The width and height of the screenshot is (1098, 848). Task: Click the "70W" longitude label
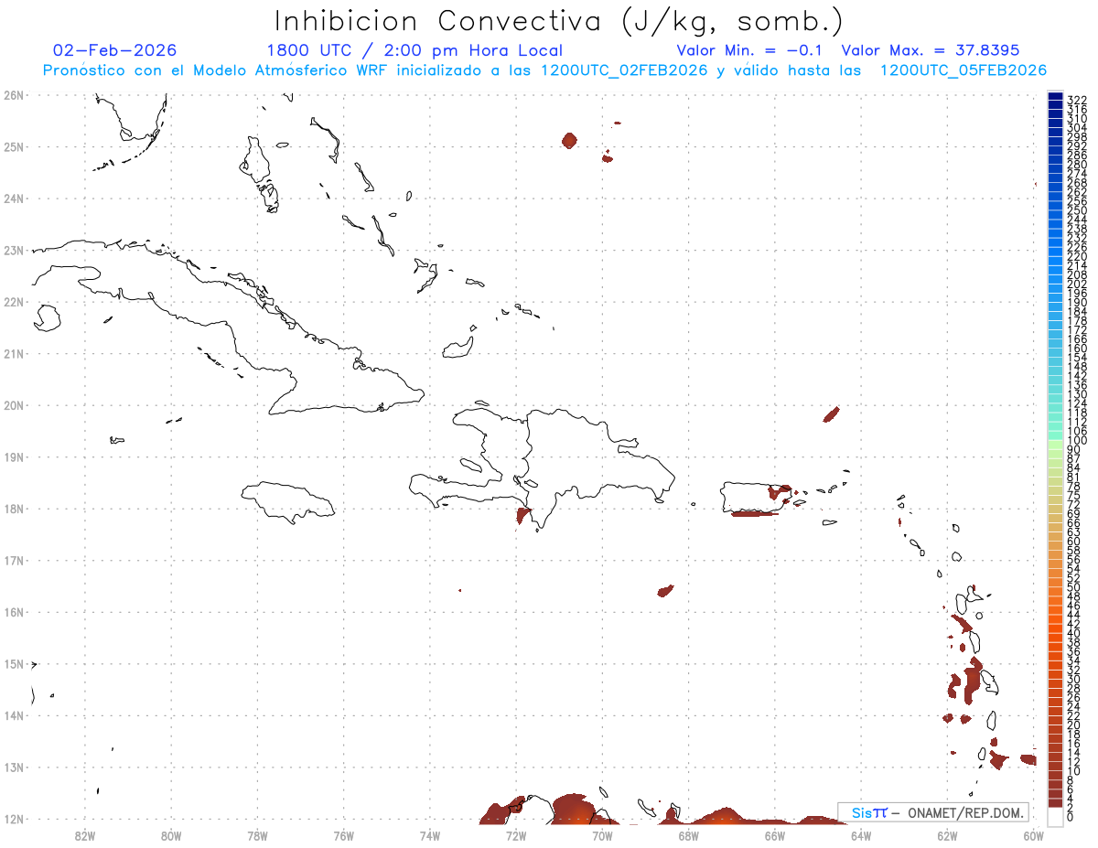coord(602,835)
